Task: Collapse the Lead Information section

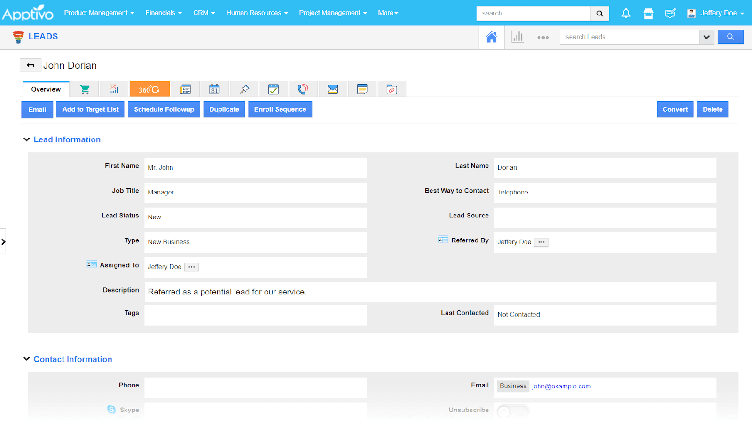Action: (27, 139)
